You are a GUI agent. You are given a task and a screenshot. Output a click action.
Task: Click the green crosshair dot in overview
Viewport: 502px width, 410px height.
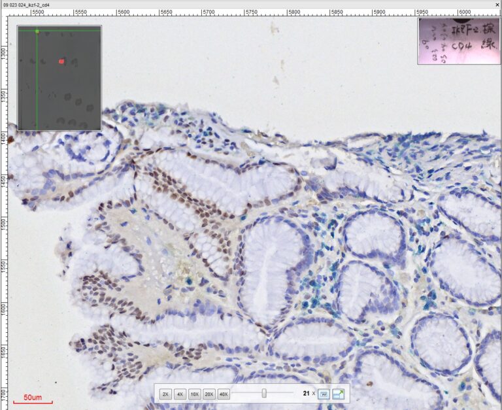[x=37, y=31]
